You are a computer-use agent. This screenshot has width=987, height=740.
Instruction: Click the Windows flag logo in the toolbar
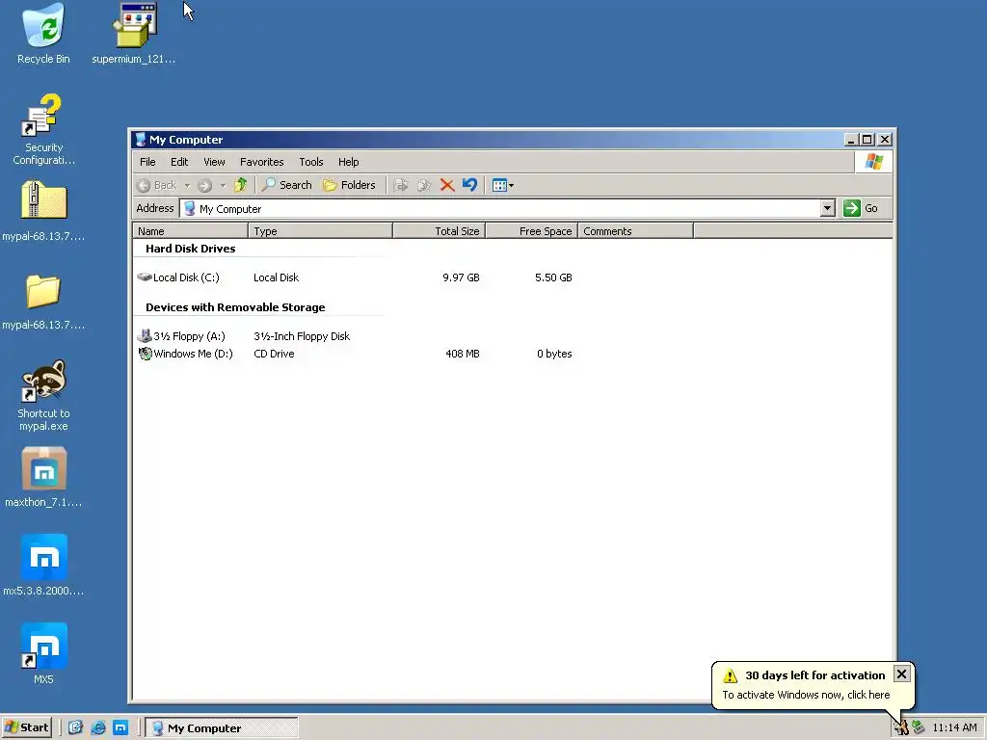(x=873, y=162)
